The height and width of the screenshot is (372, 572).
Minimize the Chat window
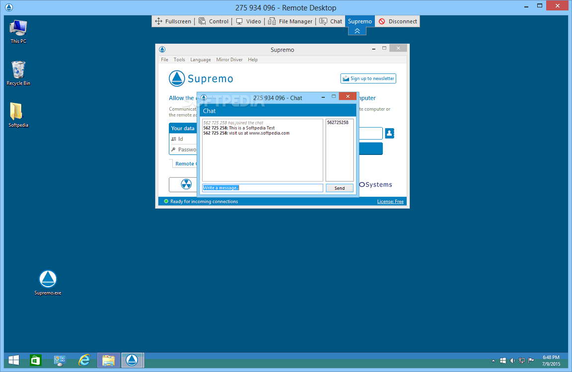[323, 97]
